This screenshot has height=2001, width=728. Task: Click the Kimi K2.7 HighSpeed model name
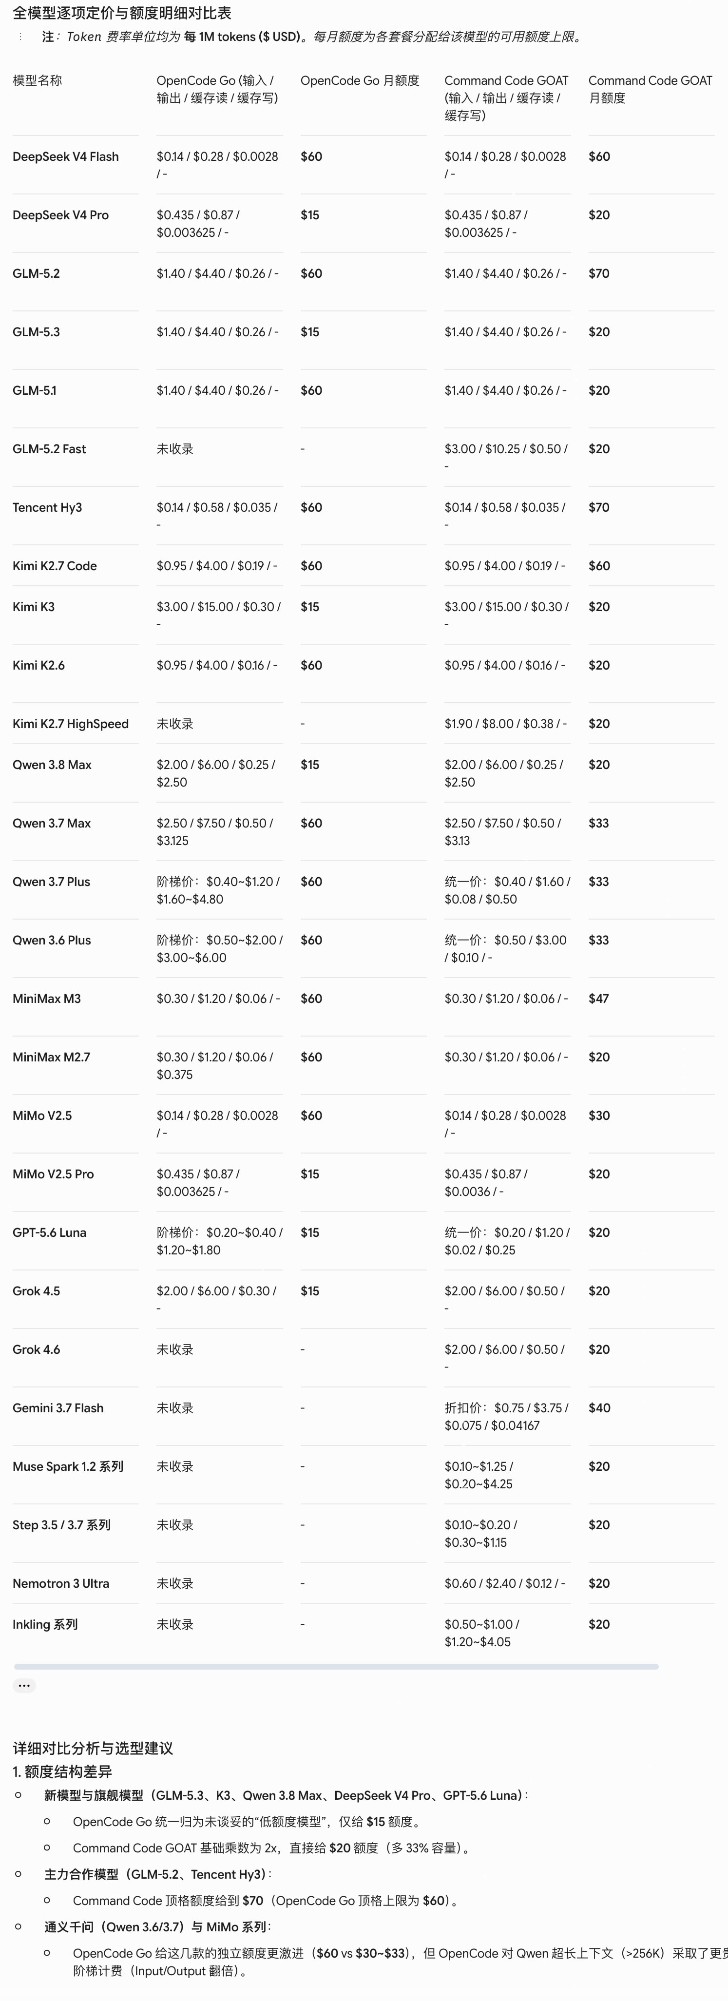pyautogui.click(x=71, y=724)
